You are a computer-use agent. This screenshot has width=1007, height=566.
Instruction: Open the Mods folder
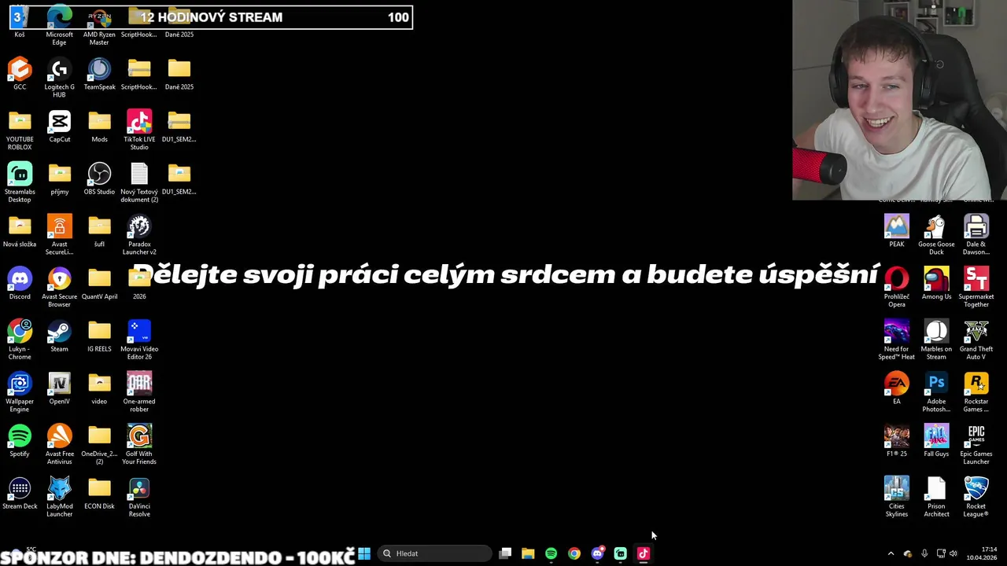click(x=99, y=126)
